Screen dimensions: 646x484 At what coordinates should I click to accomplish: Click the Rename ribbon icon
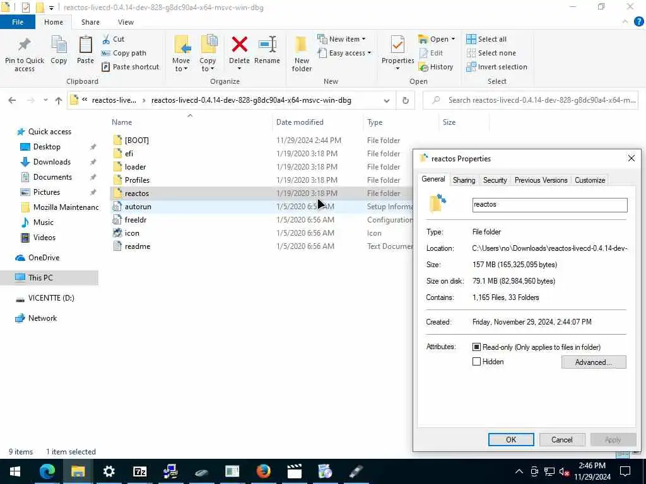click(x=267, y=50)
